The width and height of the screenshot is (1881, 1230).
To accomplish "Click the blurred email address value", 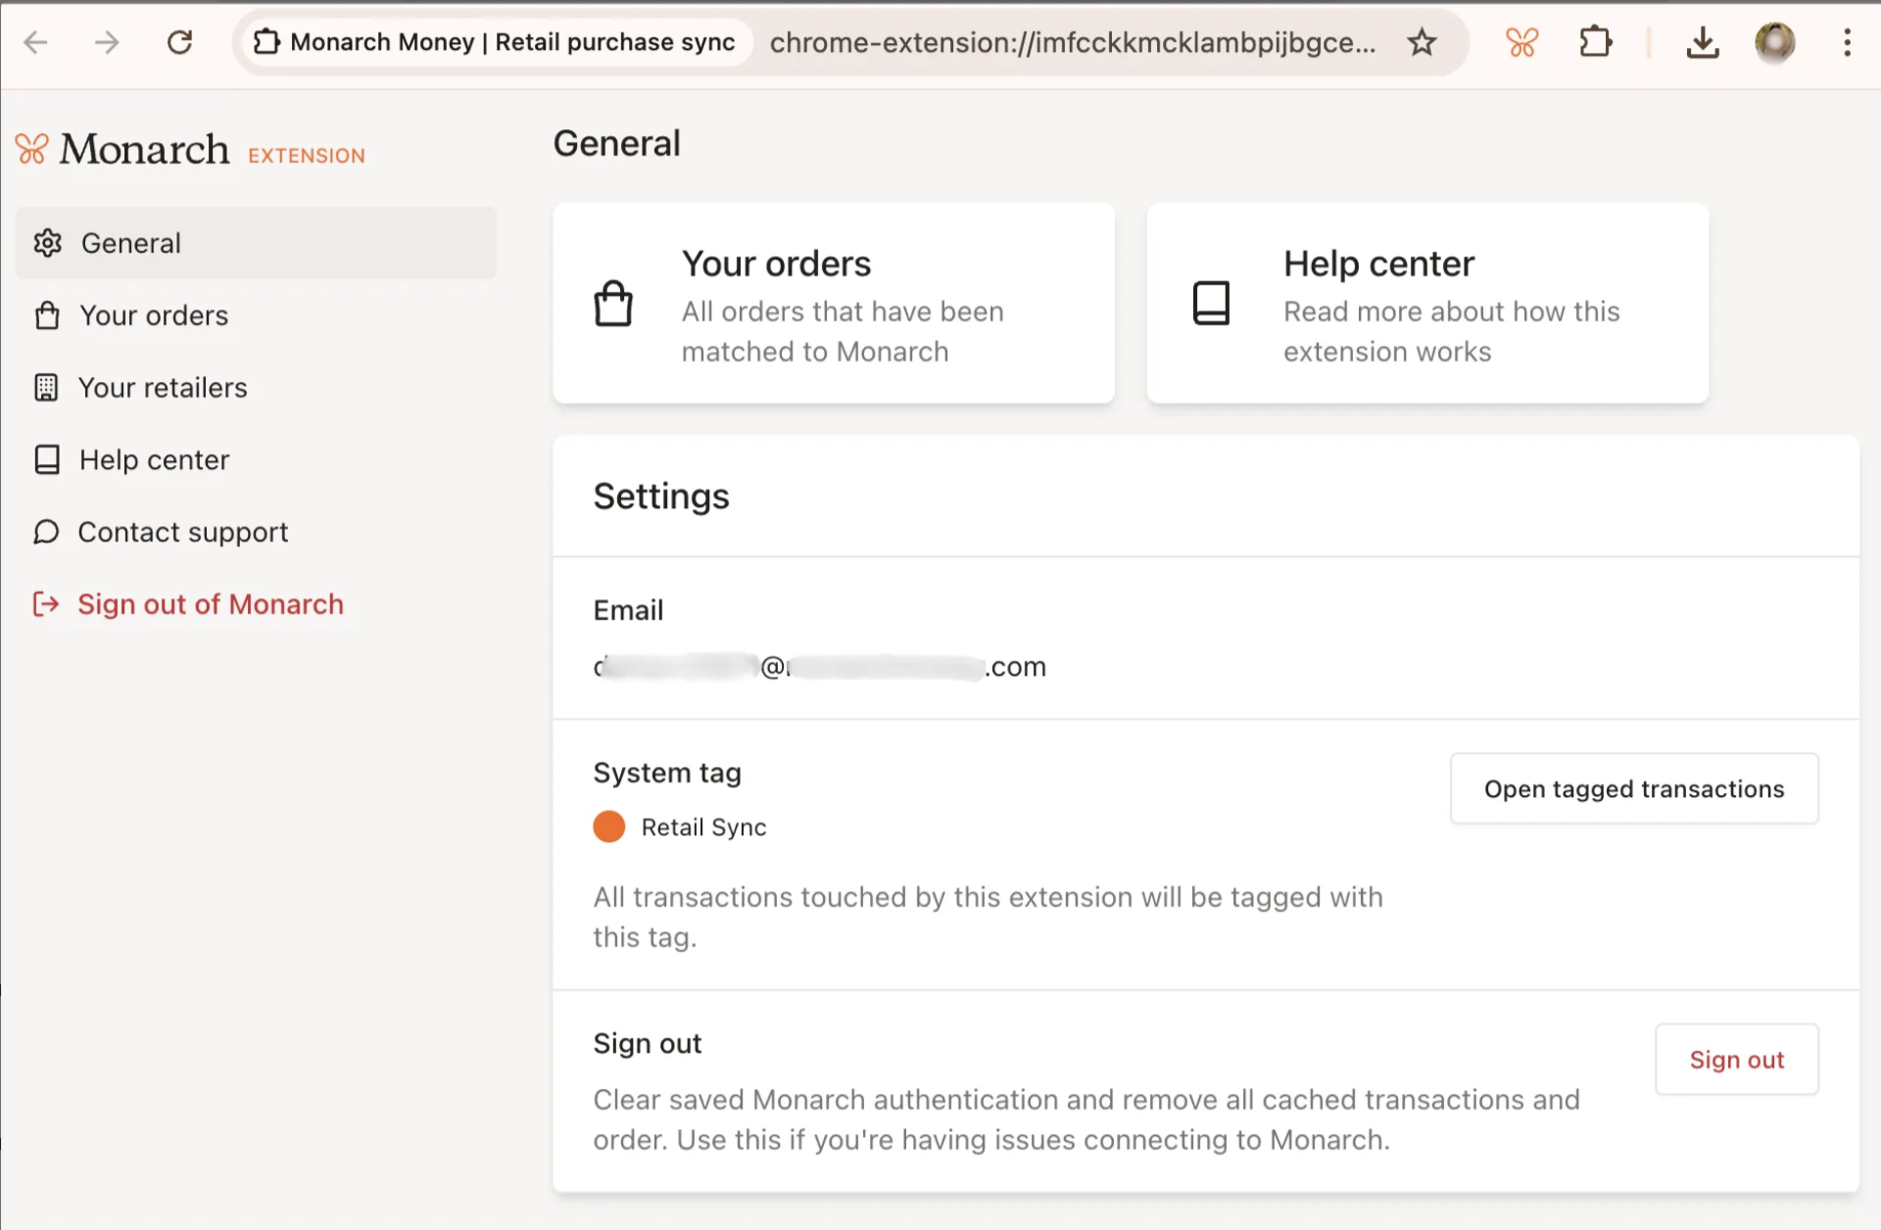I will point(819,667).
